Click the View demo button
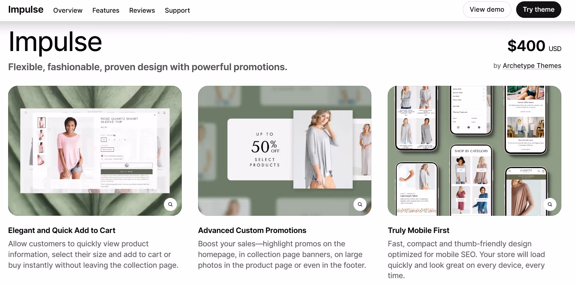This screenshot has height=284, width=575. (x=487, y=10)
